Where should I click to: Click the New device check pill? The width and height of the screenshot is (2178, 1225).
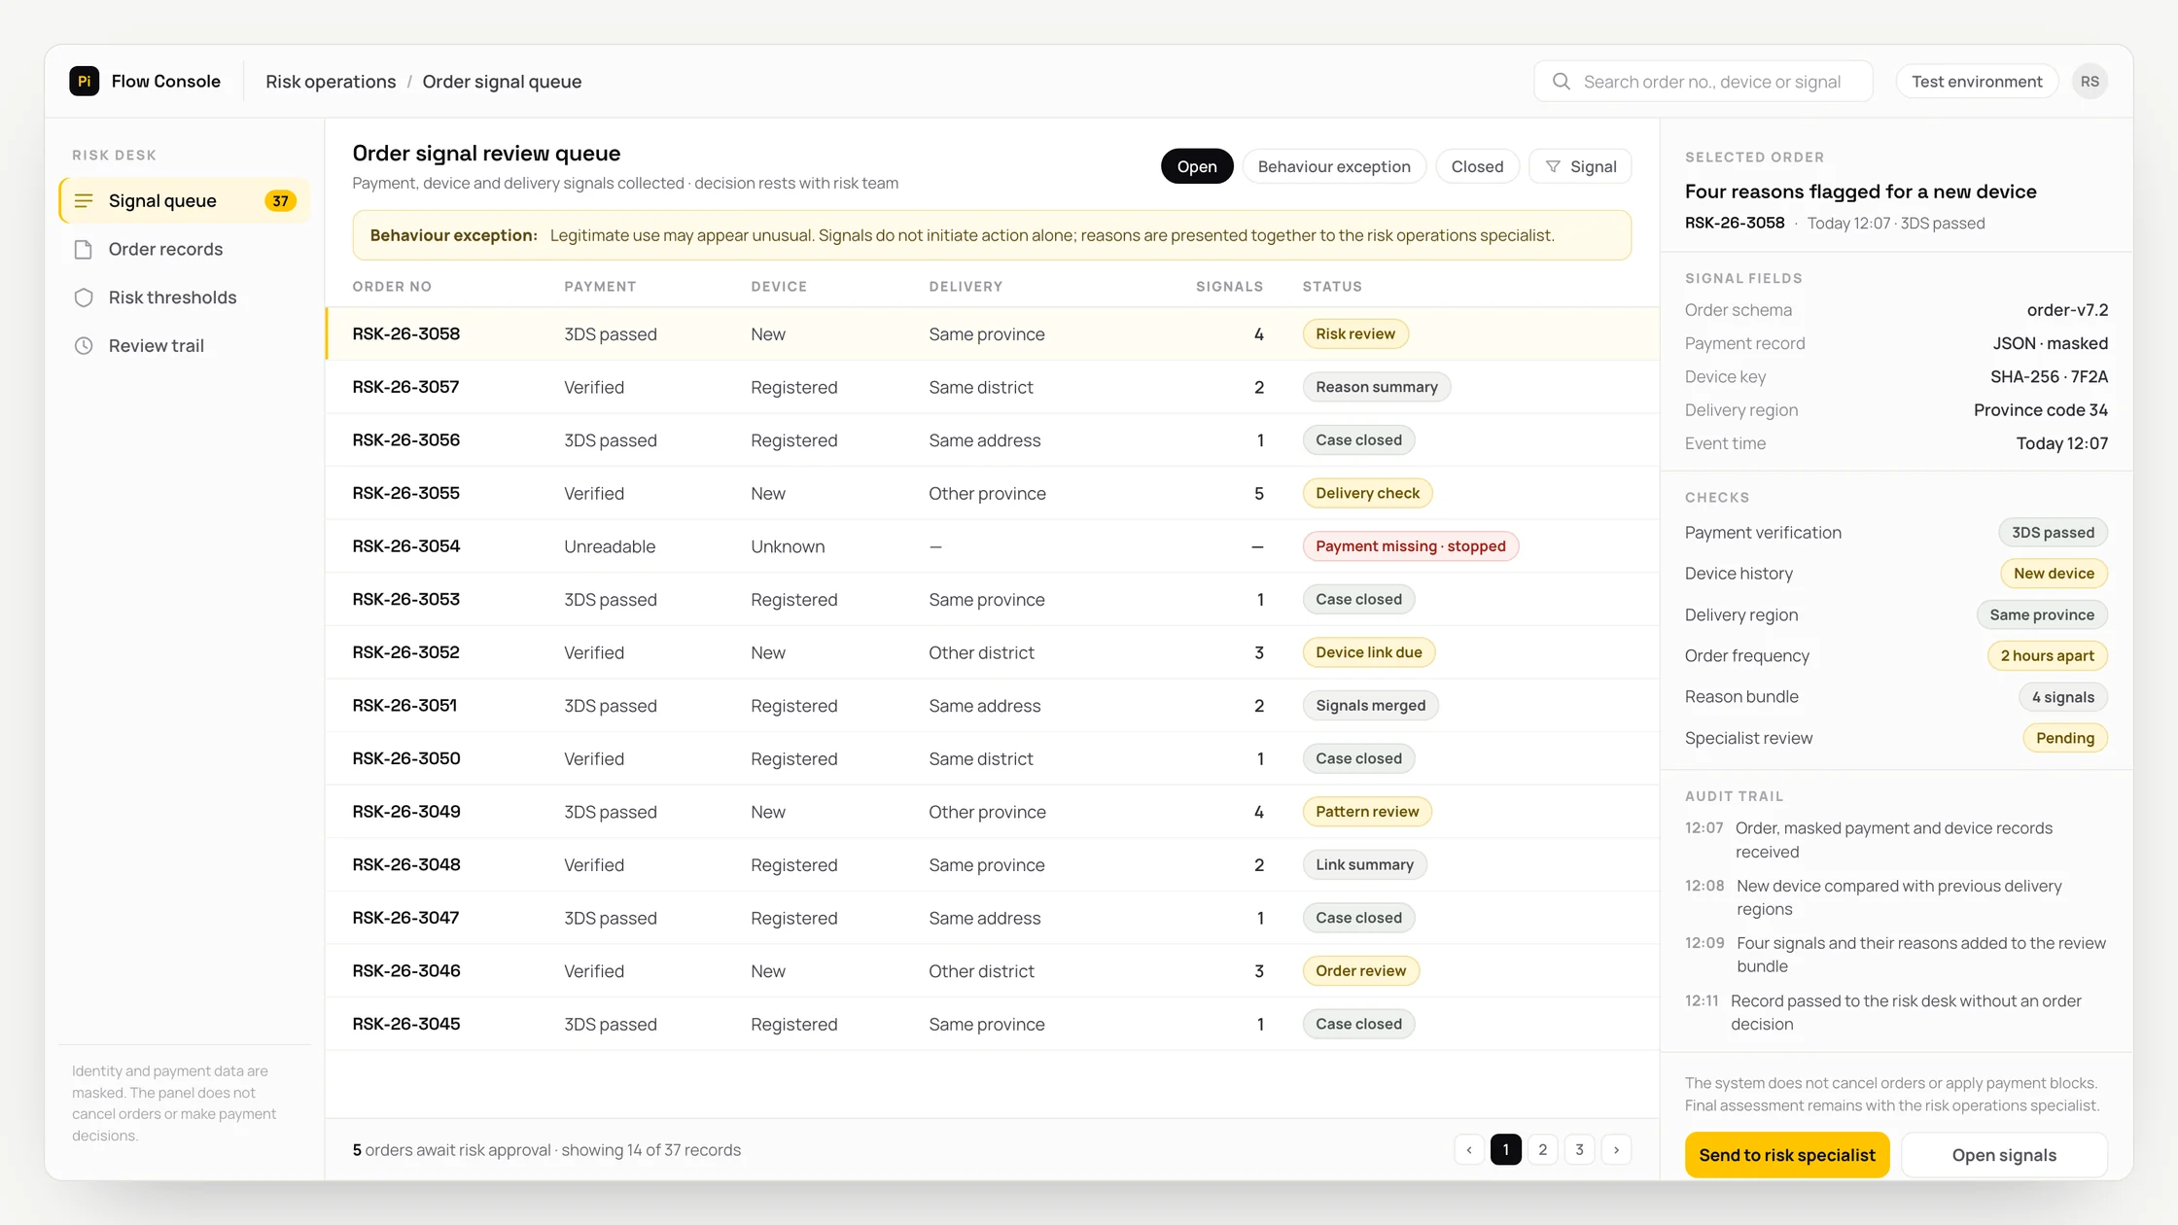[2054, 574]
